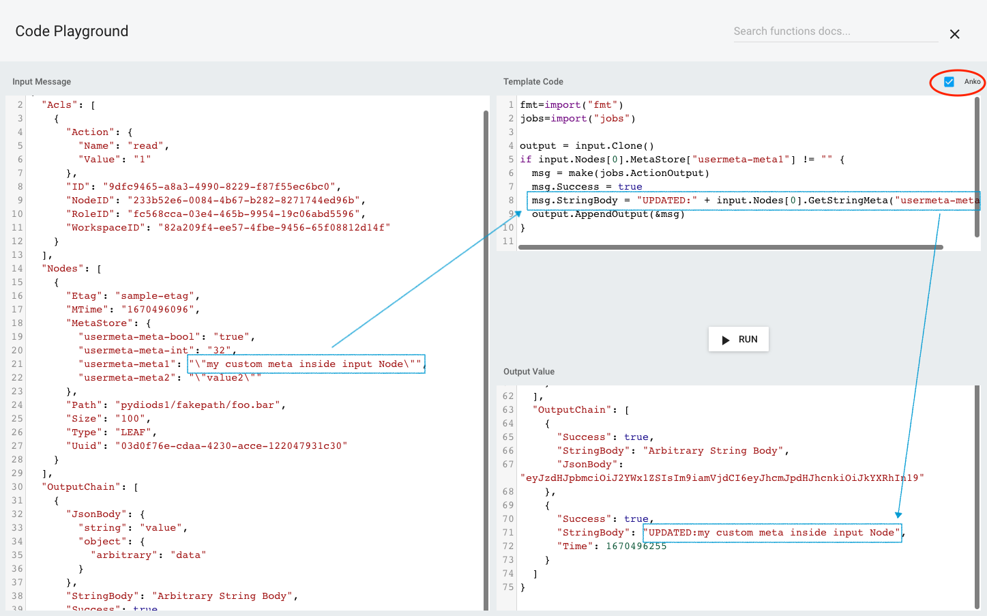Click the Template Code vertical scrollbar
The height and width of the screenshot is (616, 987).
click(x=977, y=167)
